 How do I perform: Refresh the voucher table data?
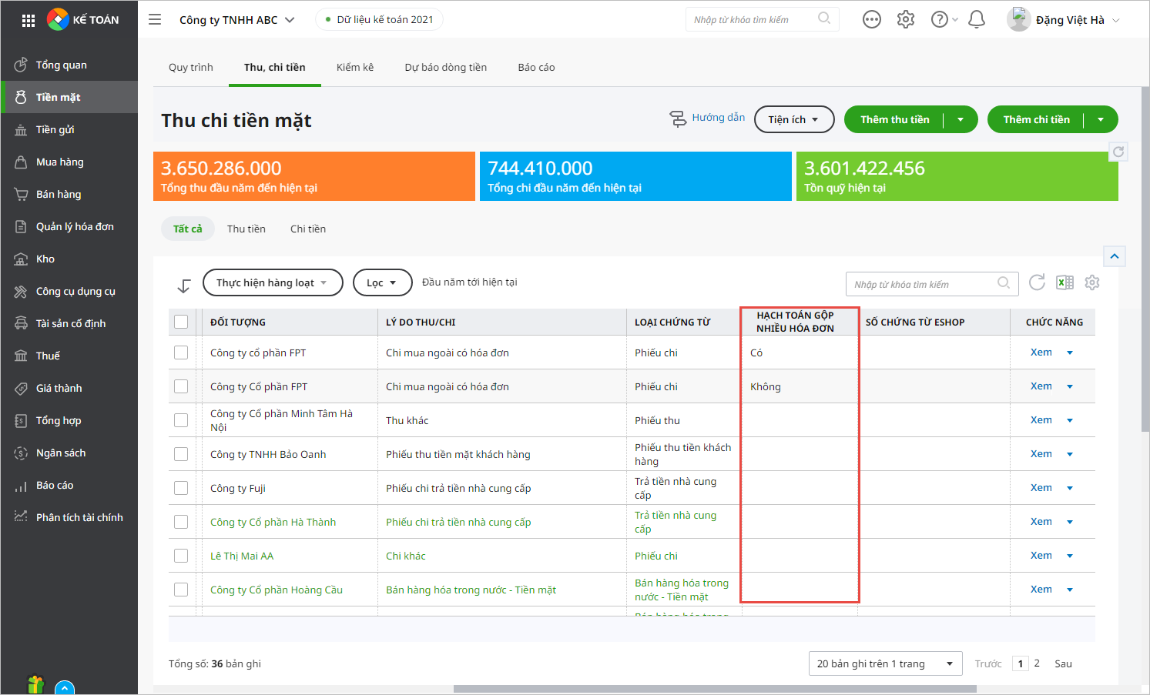click(1037, 283)
